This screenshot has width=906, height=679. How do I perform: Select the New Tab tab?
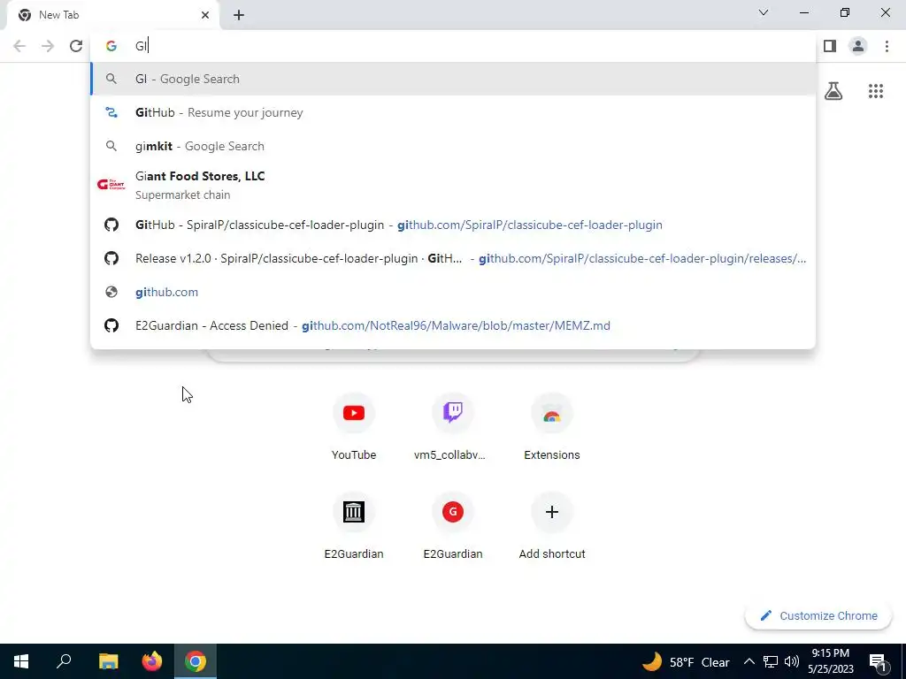click(112, 15)
